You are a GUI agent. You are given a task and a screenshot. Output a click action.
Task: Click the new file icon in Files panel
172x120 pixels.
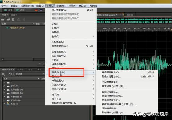pyautogui.click(x=13, y=20)
